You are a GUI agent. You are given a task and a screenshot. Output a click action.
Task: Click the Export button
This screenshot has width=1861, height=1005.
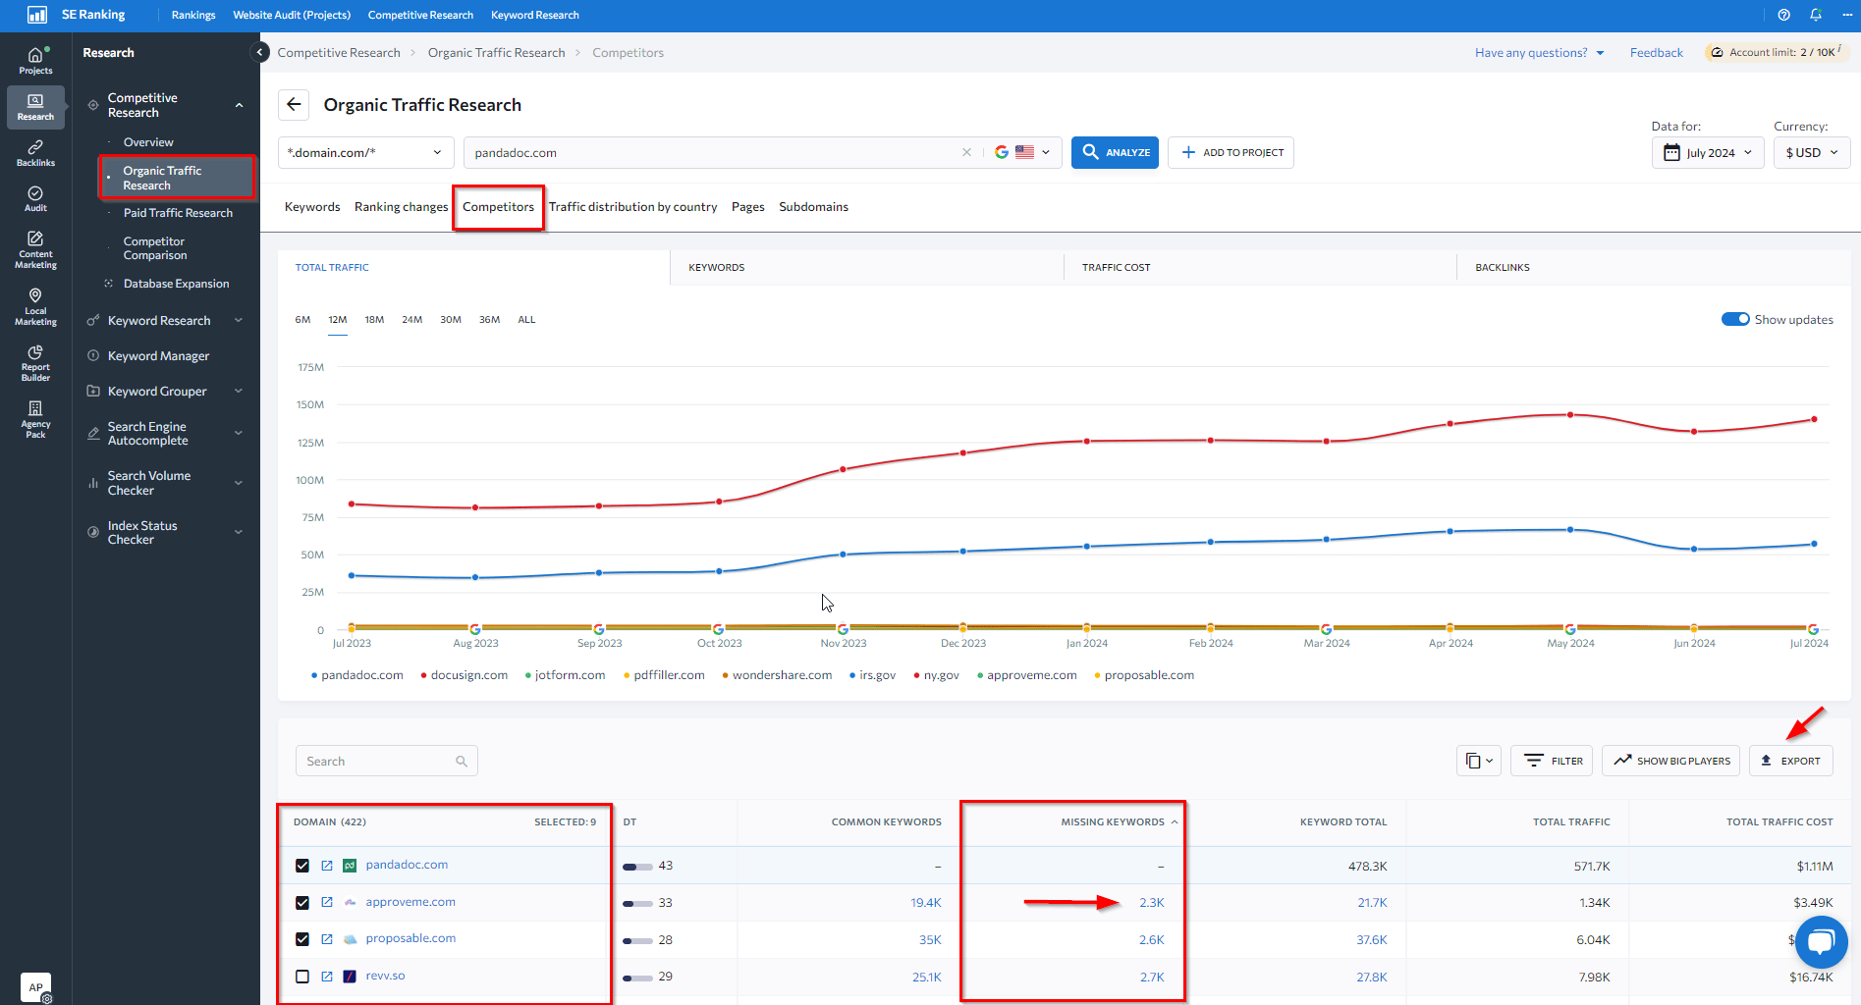1790,761
